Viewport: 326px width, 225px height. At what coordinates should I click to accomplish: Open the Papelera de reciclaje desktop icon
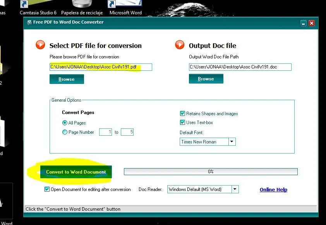point(82,8)
